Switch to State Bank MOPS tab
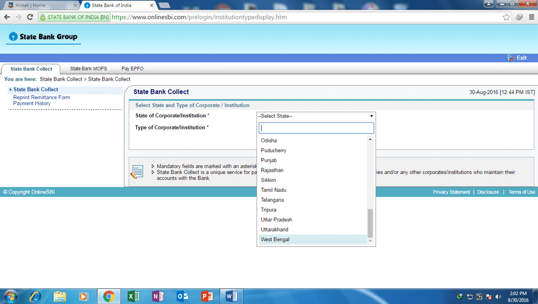This screenshot has height=304, width=538. (89, 68)
